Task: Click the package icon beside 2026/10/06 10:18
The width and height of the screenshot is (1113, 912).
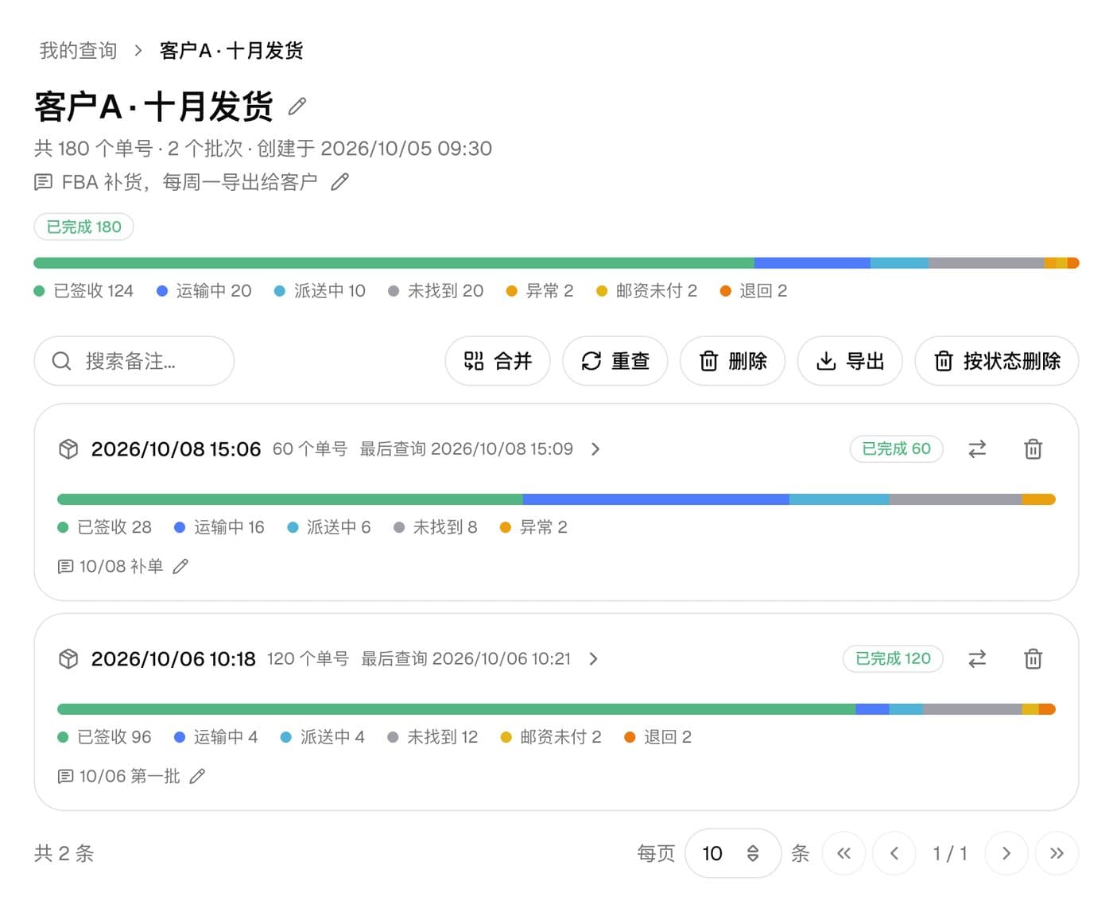Action: pyautogui.click(x=68, y=659)
